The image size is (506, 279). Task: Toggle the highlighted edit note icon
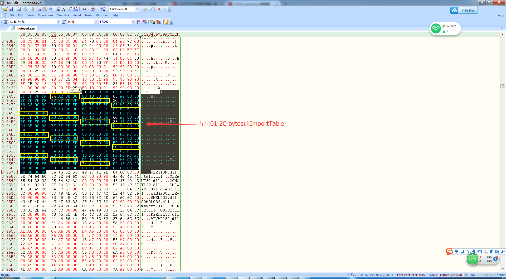[x=166, y=22]
